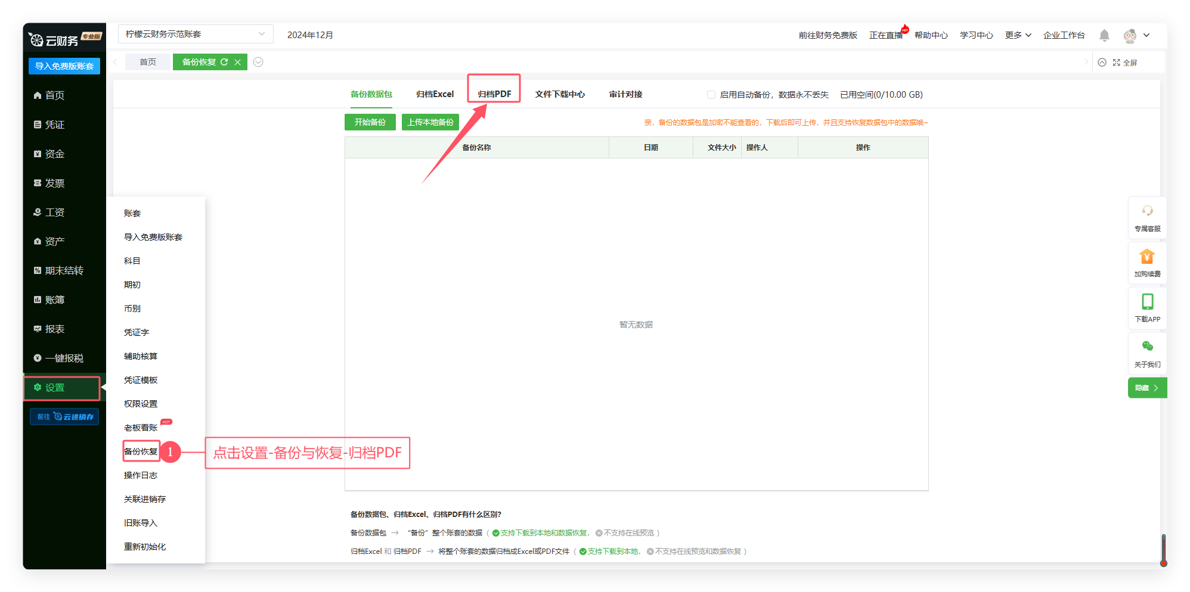Open the 更多 dropdown menu
Viewport: 1190px width, 592px height.
click(x=1018, y=35)
